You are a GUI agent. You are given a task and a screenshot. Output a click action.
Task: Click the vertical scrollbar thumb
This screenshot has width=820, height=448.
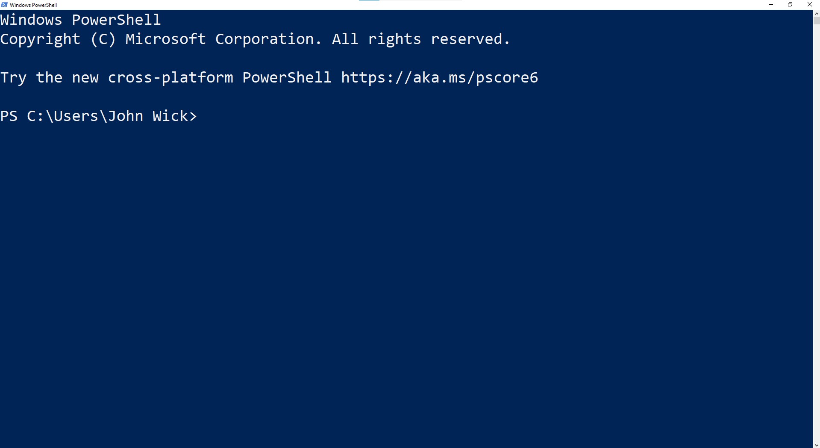[x=817, y=21]
